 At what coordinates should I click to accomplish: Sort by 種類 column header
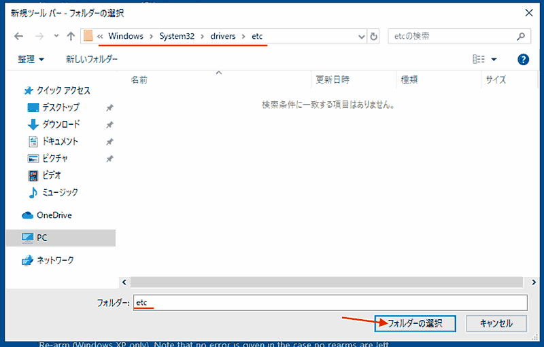tap(409, 80)
